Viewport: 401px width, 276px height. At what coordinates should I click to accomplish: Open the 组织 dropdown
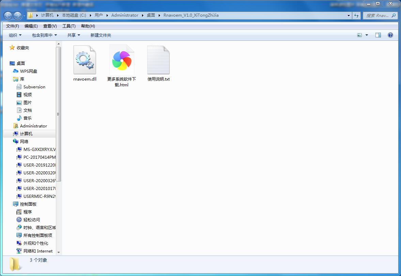point(15,35)
